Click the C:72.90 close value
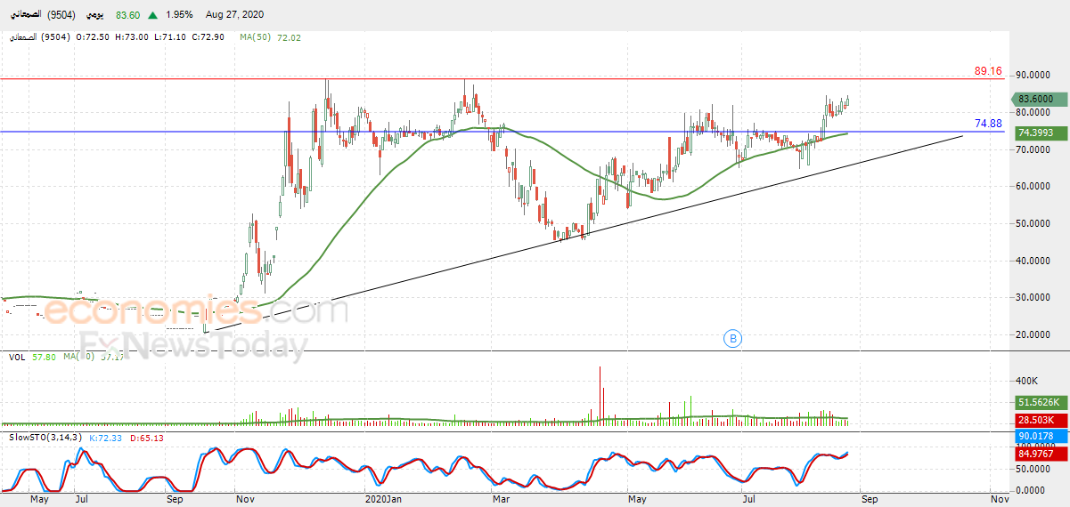Screen dimensions: 1070x507 point(208,37)
